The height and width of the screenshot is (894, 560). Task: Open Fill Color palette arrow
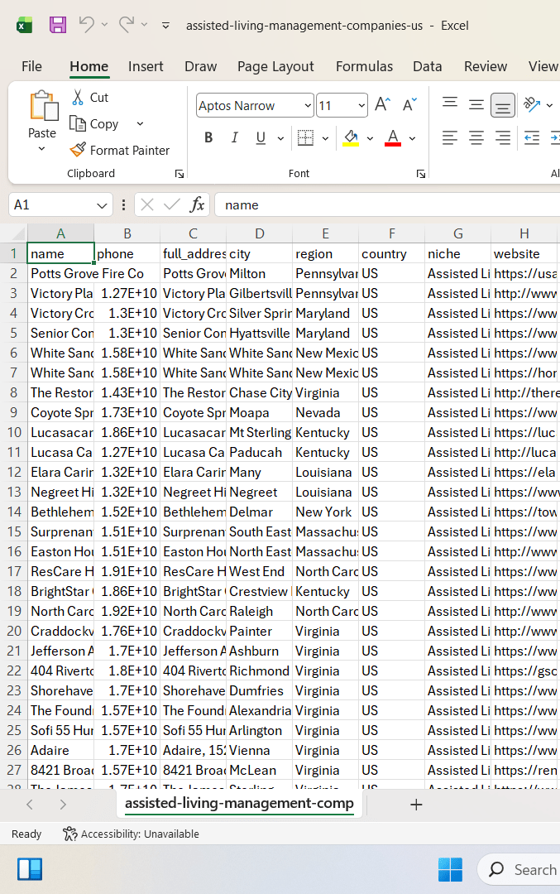coord(370,138)
